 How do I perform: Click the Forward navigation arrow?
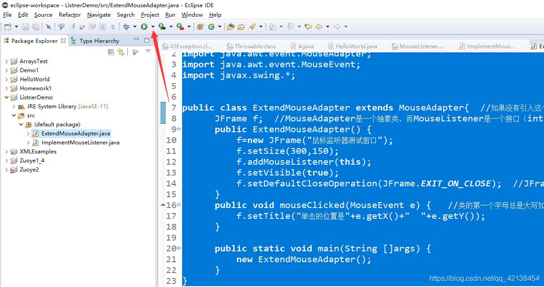[337, 27]
